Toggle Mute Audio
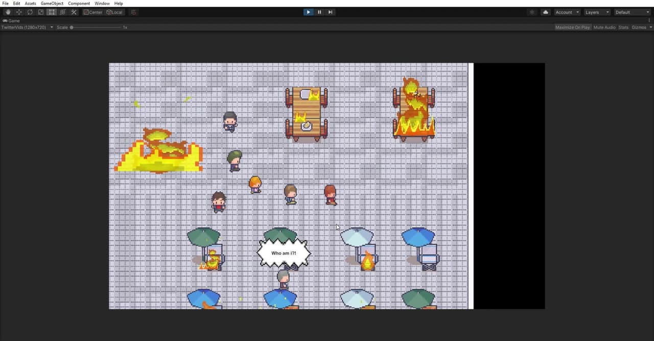Viewport: 654px width, 341px height. (x=604, y=27)
